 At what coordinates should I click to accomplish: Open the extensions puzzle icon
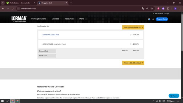(168, 9)
